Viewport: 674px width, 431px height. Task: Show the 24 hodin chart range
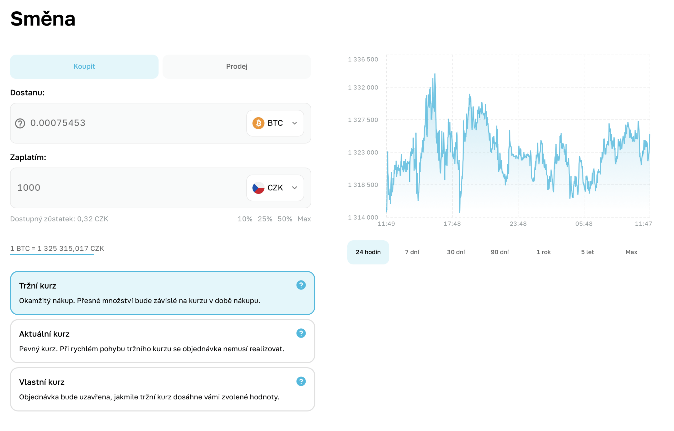[x=368, y=252]
